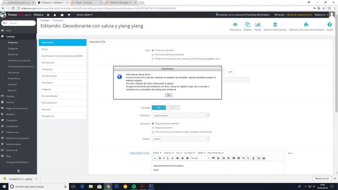
Task: Open the Herramientas menu in editor
Action: 215,153
